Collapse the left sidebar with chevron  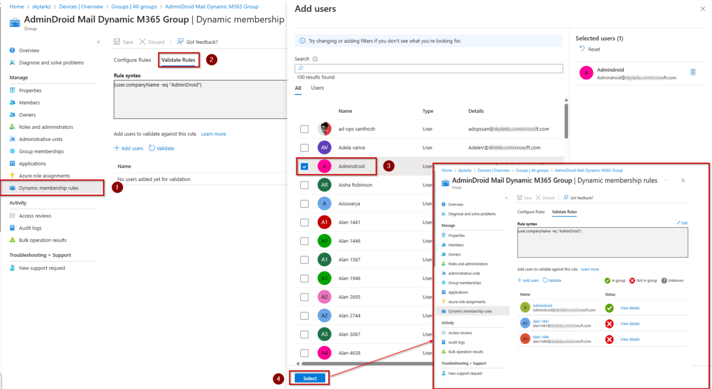pyautogui.click(x=98, y=42)
